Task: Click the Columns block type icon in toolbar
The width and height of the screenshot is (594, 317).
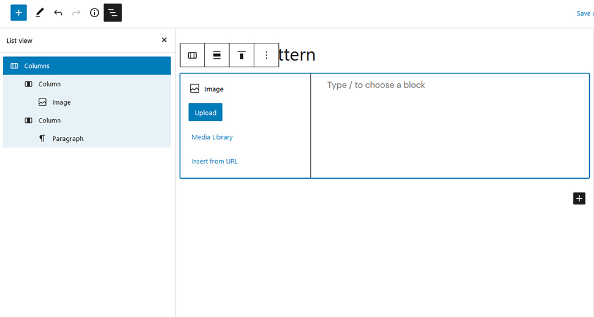Action: coord(192,55)
